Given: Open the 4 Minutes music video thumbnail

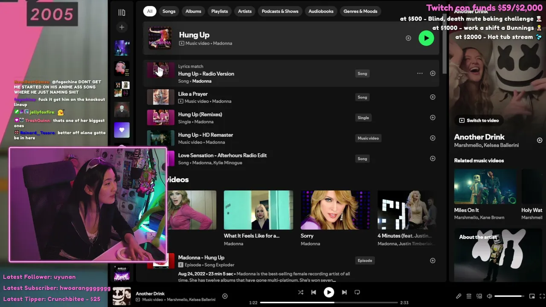Looking at the screenshot, I should click(x=407, y=210).
